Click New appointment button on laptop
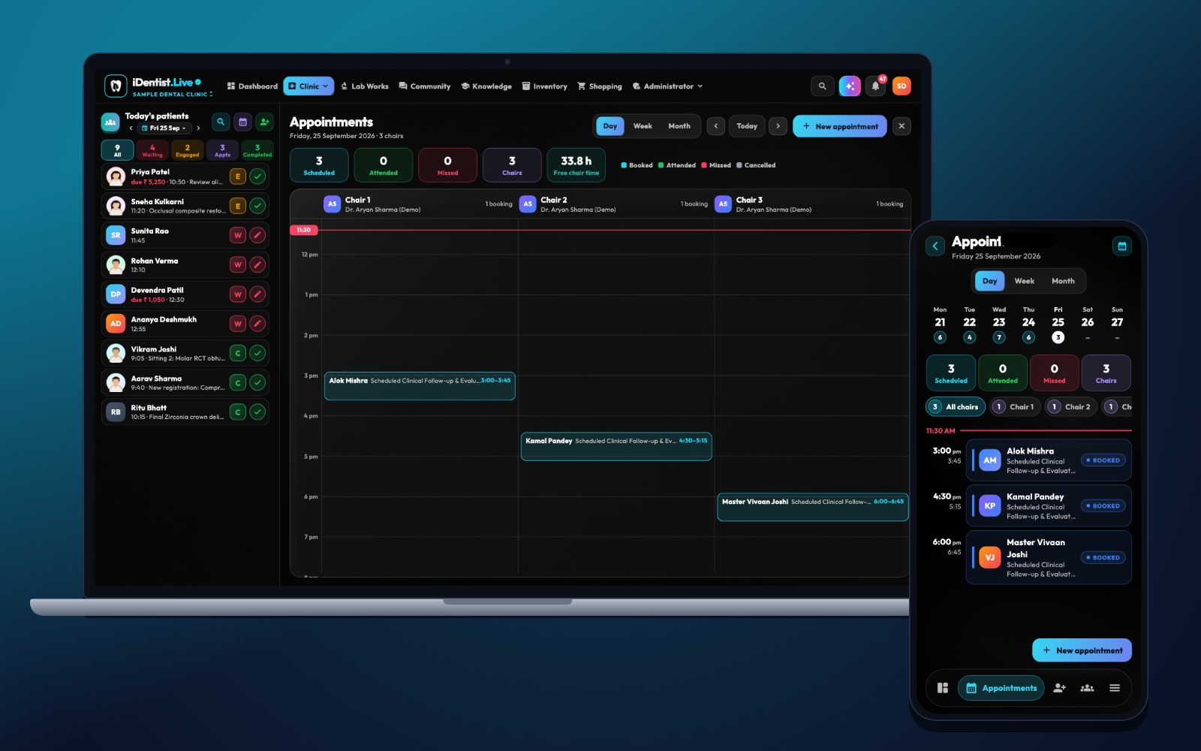 pos(840,126)
